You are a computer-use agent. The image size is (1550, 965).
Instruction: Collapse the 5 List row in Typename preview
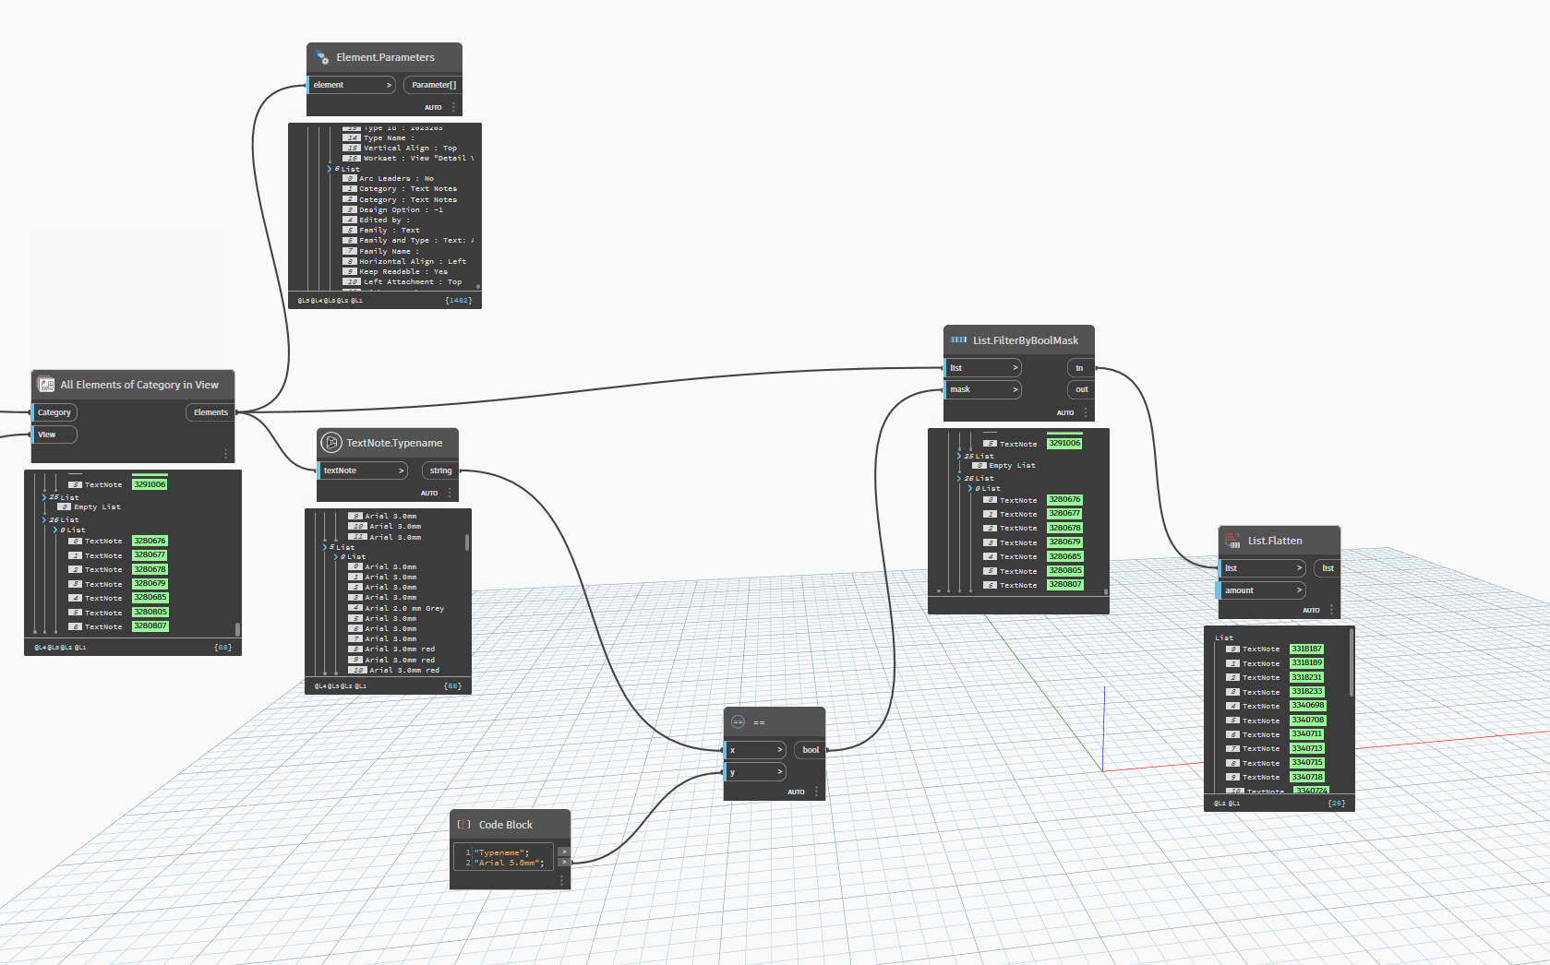pos(324,547)
